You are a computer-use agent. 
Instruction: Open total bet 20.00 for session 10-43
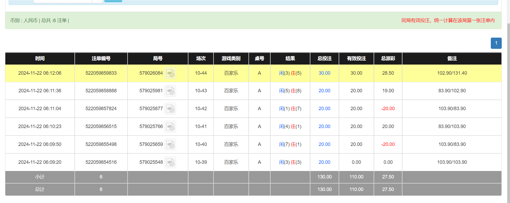(x=324, y=91)
